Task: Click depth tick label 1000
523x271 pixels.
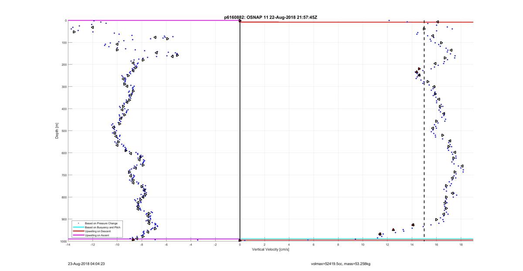Action: 63,241
